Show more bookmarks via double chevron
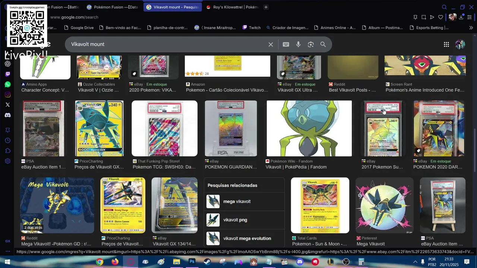The width and height of the screenshot is (477, 268). [x=471, y=28]
